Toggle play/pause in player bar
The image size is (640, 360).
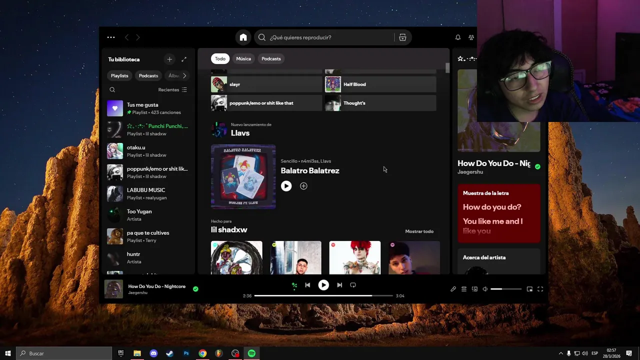click(x=323, y=285)
